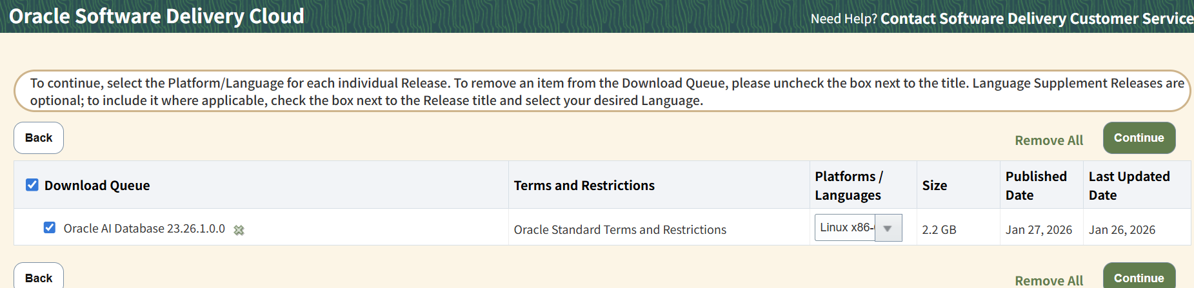
Task: Select the Oracle AI Database 23.26.1.0.0 release title
Action: coord(144,228)
